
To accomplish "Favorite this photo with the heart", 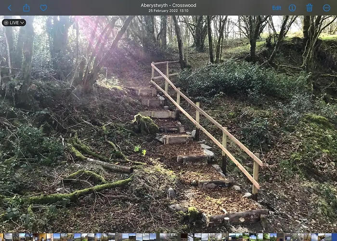I will tap(43, 8).
